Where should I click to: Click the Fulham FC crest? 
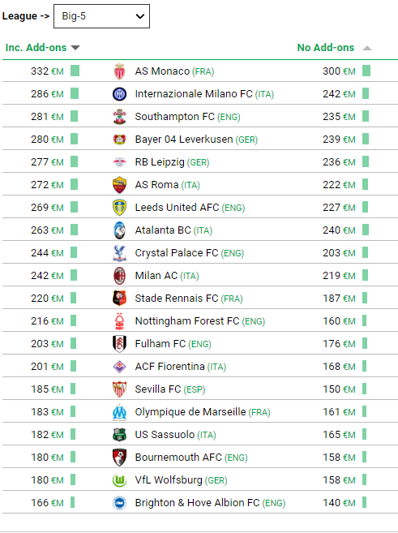[119, 344]
